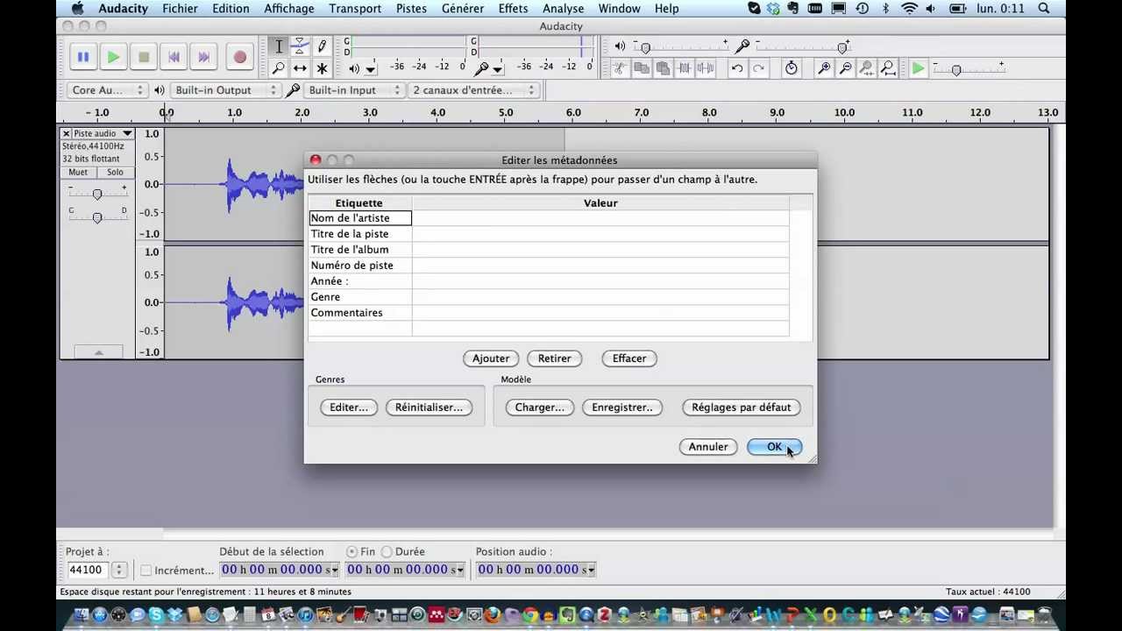Click the Trim audio icon
Viewport: 1122px width, 631px height.
pos(685,67)
